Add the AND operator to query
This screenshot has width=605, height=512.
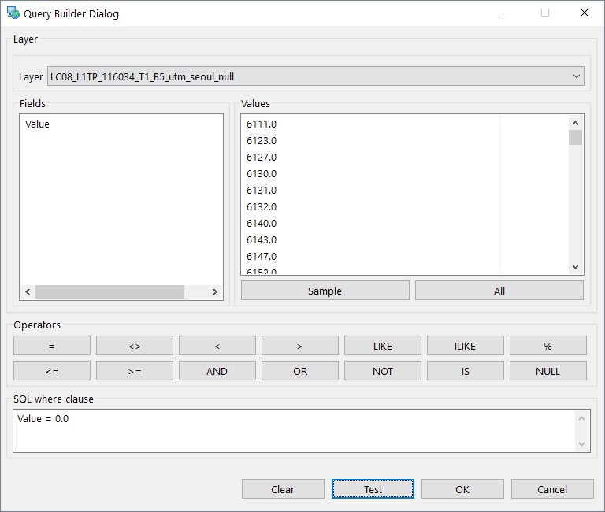[217, 371]
